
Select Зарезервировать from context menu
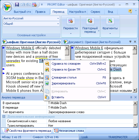tap(76, 83)
